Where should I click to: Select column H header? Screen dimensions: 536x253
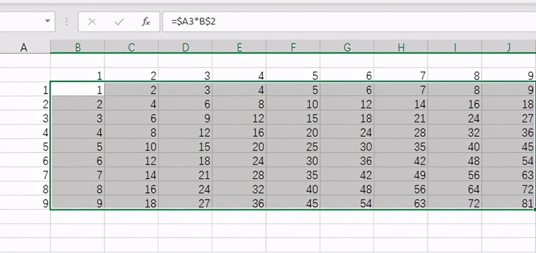400,47
